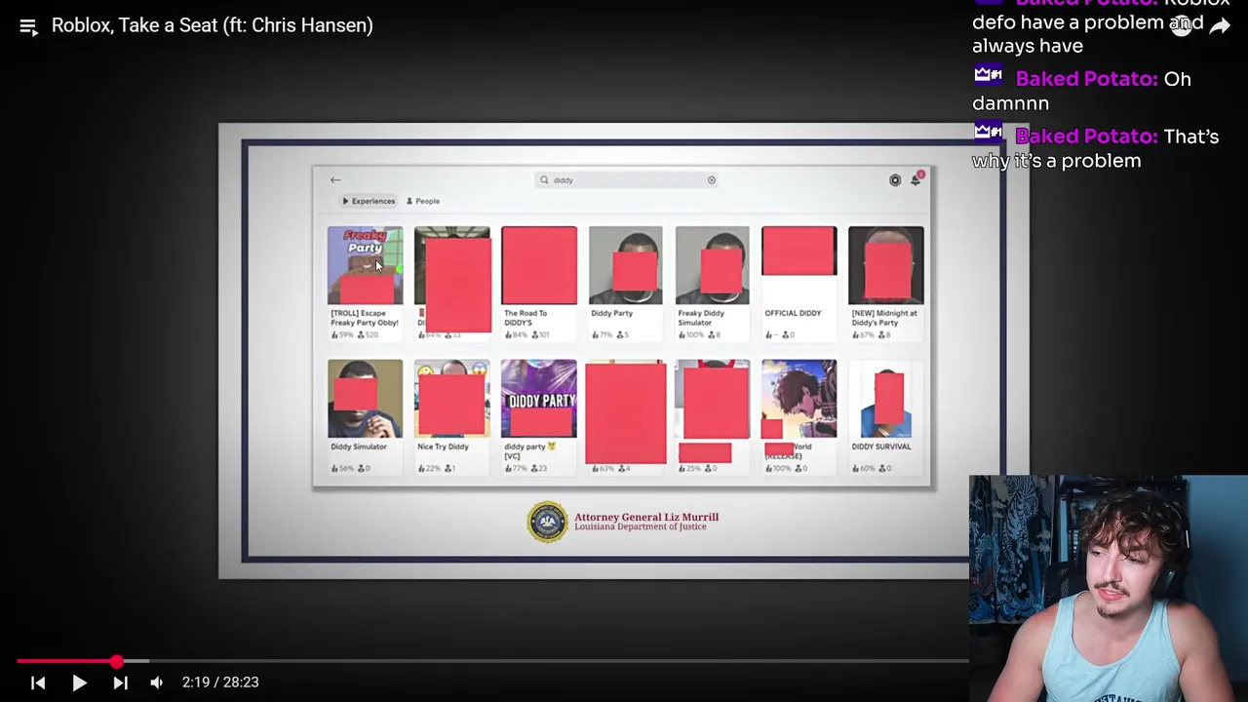
Task: Open the Robux icon in Roblox header
Action: point(895,180)
